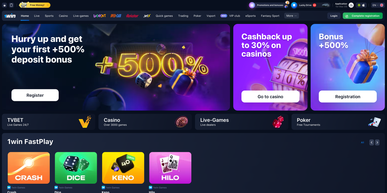Open the Speed & Cash logo

click(x=116, y=16)
